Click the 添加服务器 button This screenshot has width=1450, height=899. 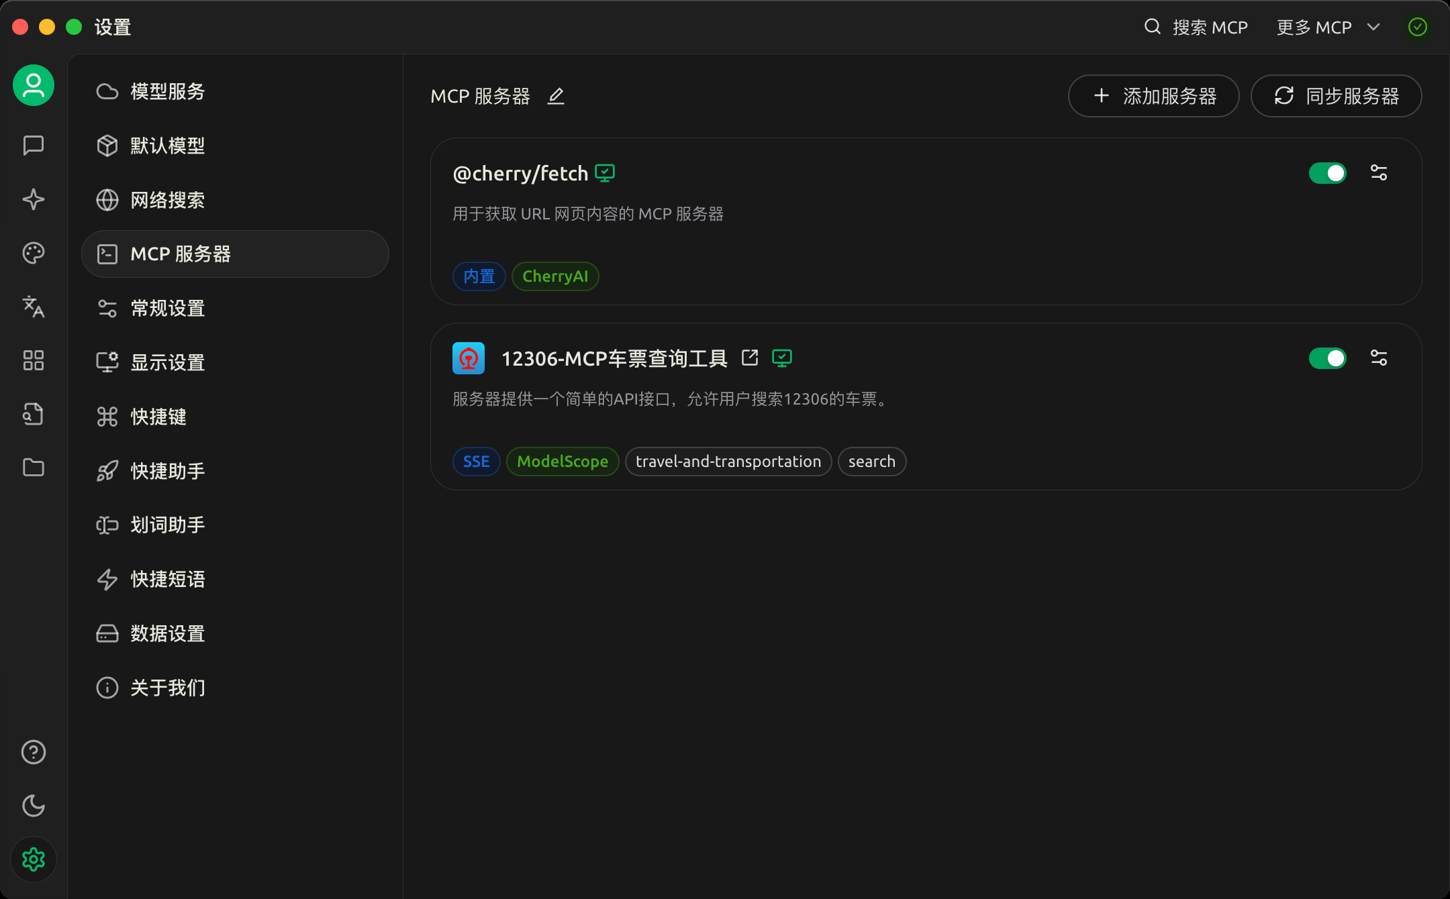click(1153, 97)
